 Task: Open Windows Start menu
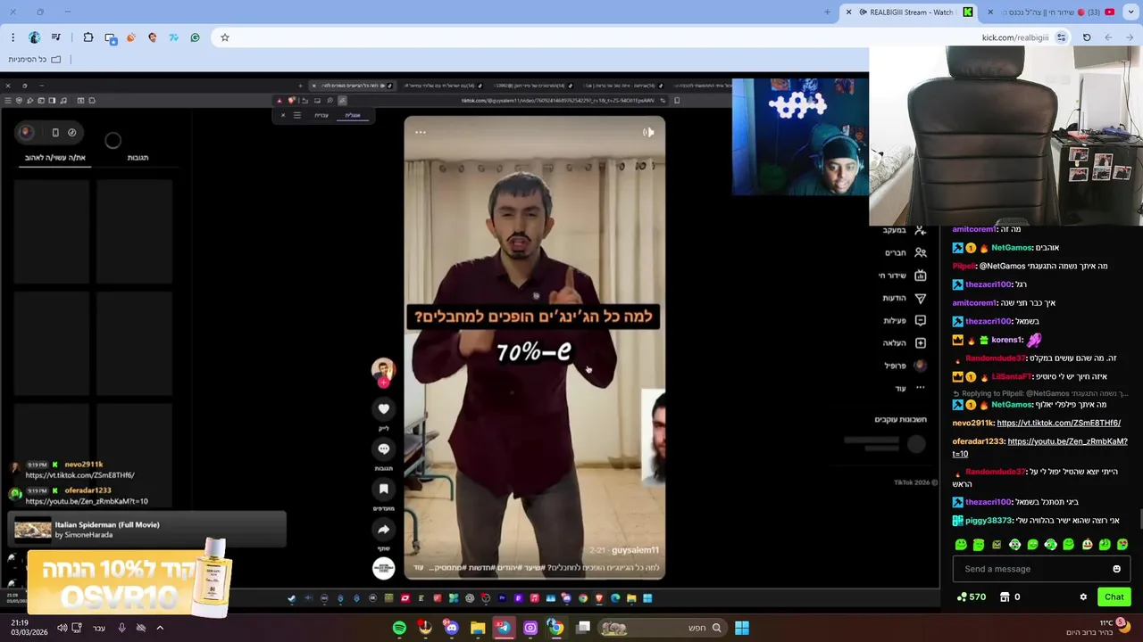coord(741,628)
